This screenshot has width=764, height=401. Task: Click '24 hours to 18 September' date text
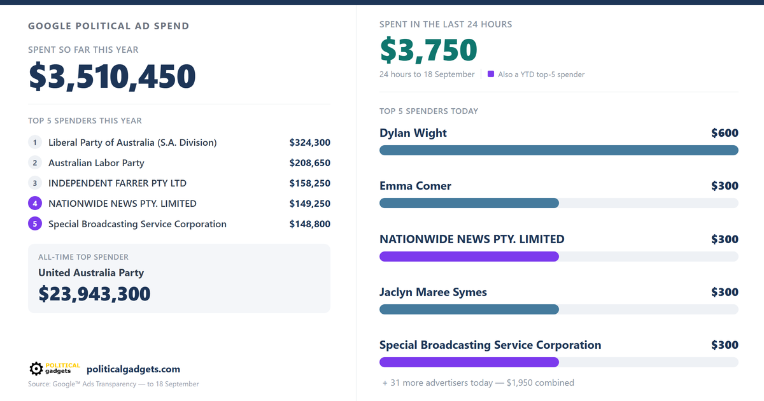point(427,74)
